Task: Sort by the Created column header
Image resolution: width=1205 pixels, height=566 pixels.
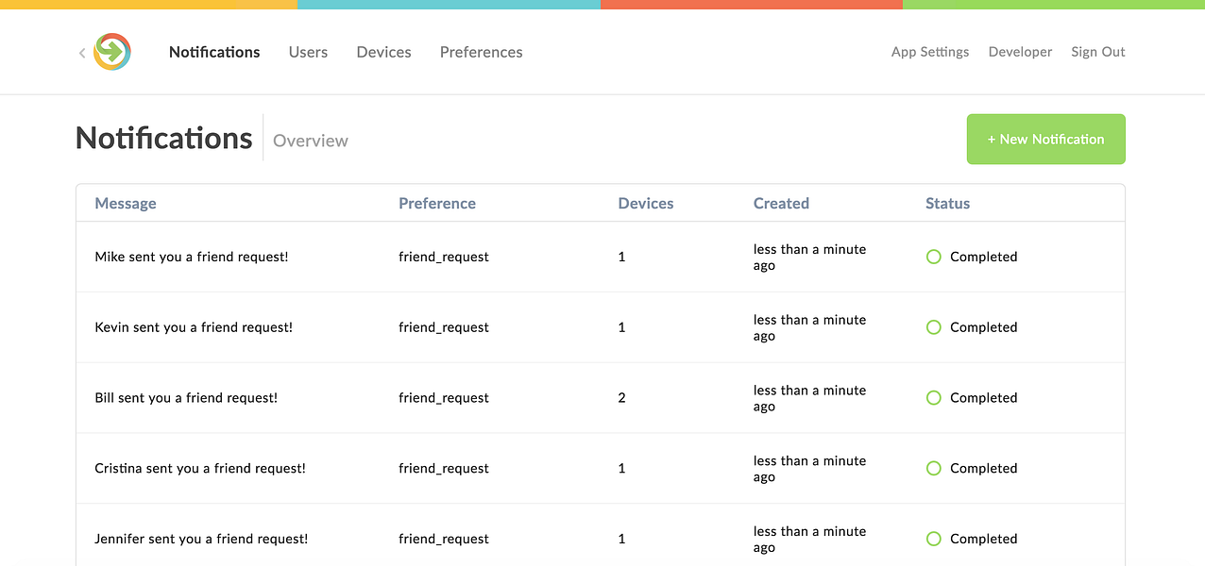Action: (781, 203)
